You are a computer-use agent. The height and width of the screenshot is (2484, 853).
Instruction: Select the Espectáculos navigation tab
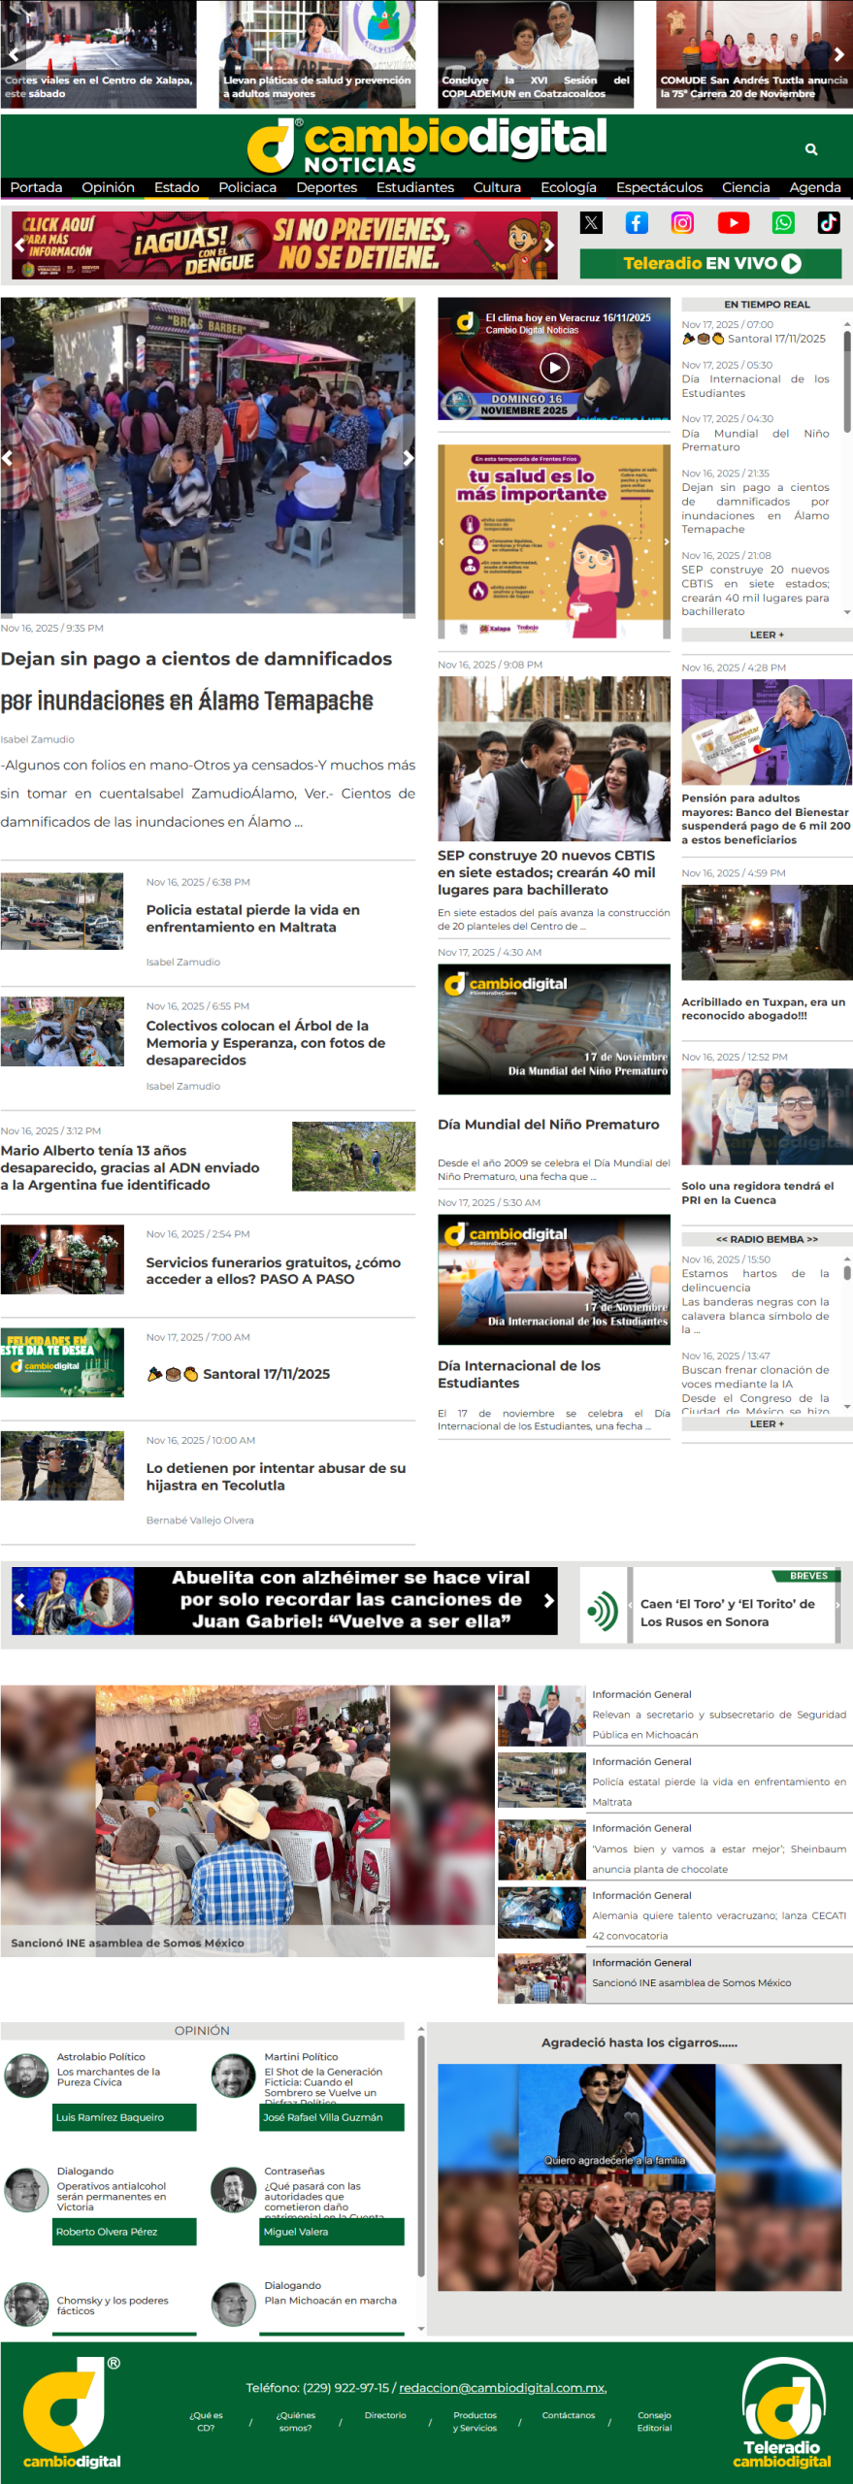click(x=659, y=187)
